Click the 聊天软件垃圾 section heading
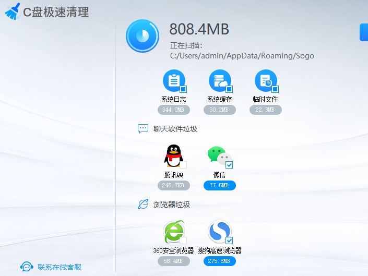 [175, 129]
